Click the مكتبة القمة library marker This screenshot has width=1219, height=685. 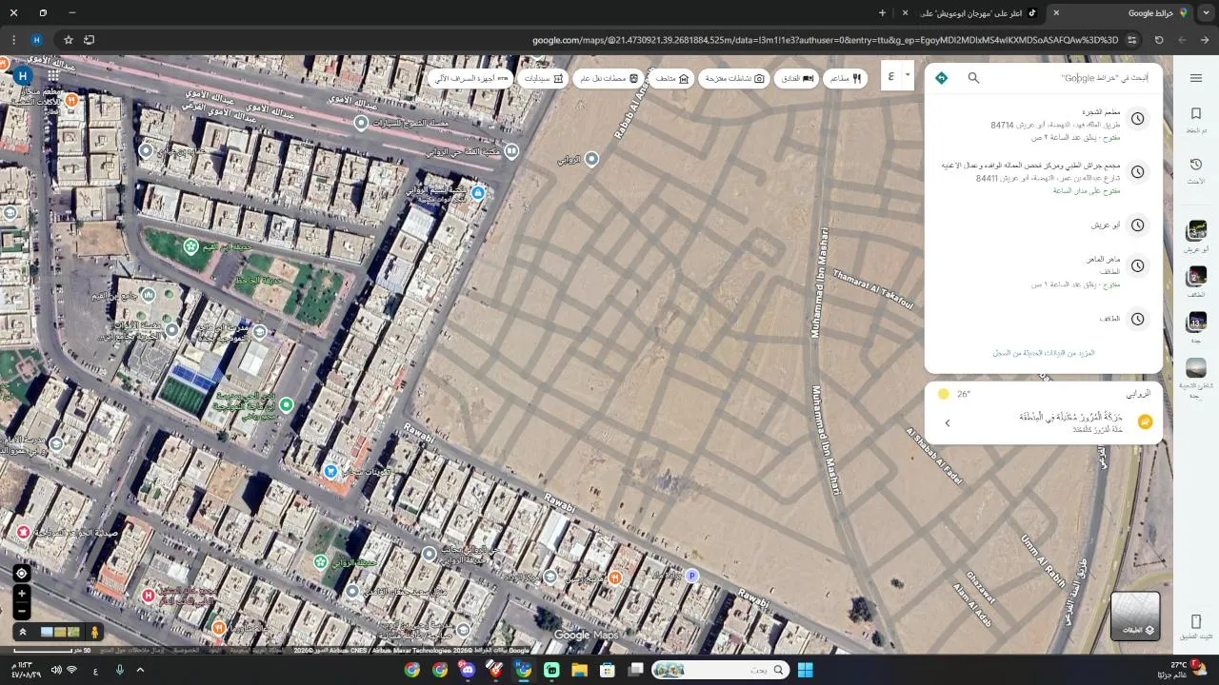[x=511, y=150]
